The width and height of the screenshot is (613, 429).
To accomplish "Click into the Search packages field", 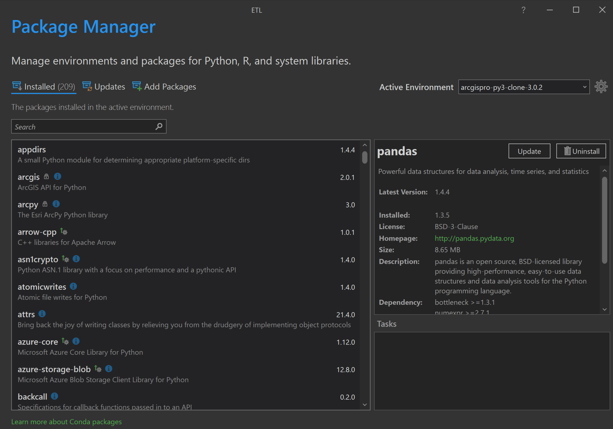I will coord(89,127).
